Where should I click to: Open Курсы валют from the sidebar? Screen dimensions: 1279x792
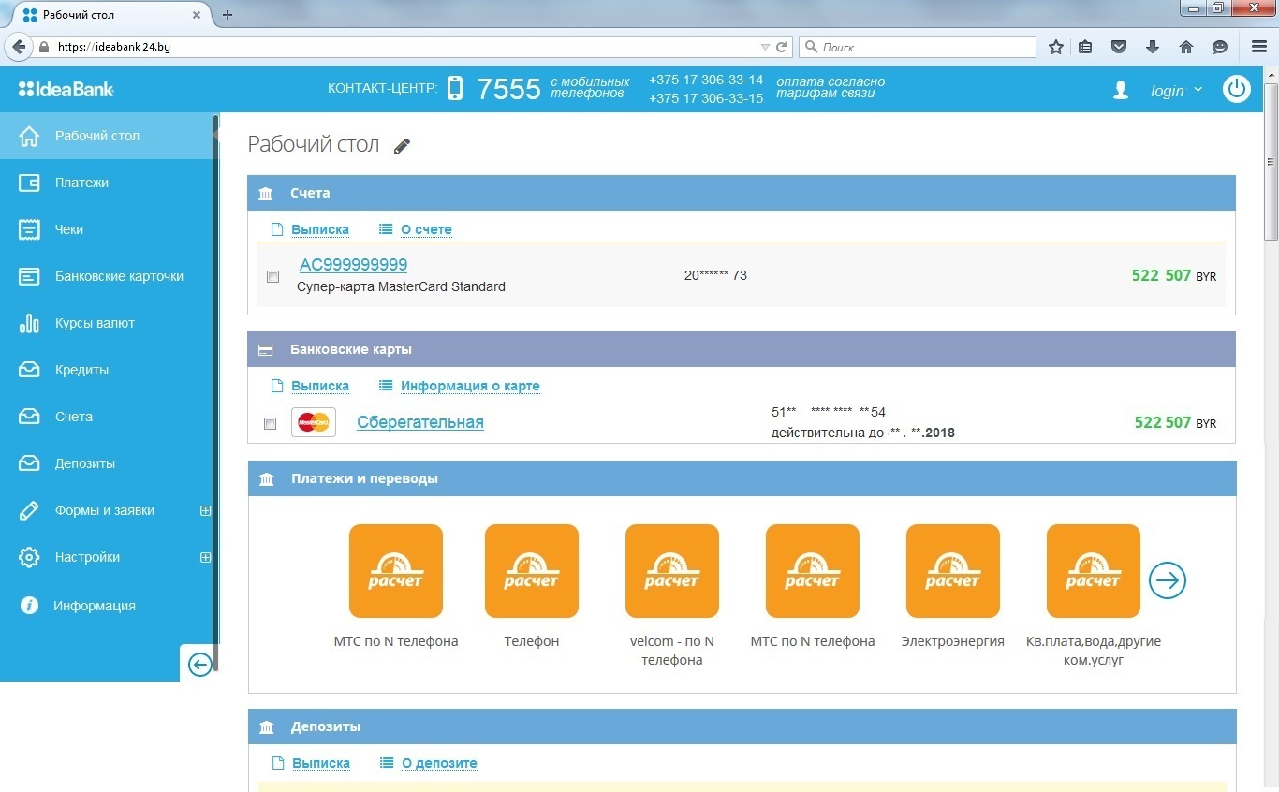click(x=95, y=323)
